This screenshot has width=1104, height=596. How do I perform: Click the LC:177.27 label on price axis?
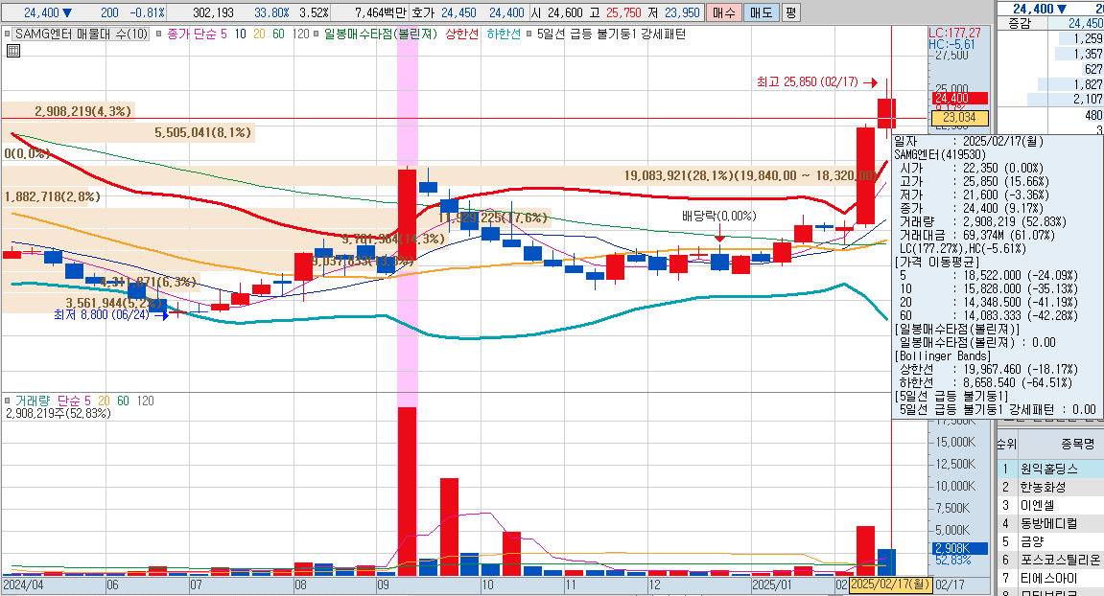click(x=954, y=34)
